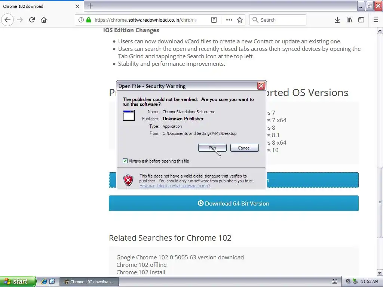Close the Chrome 102 download tab
The image size is (383, 287).
tap(77, 6)
